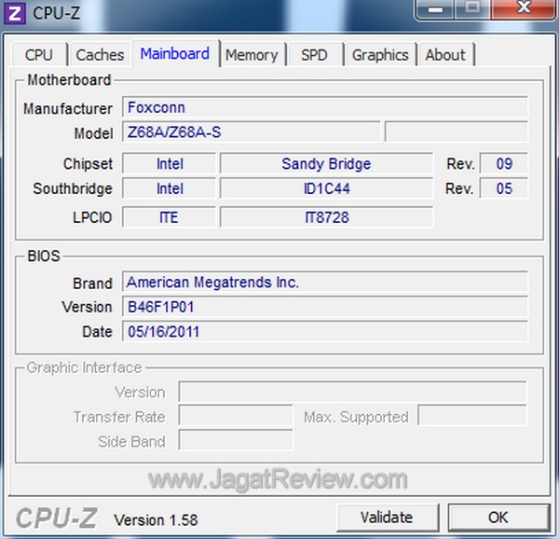Image resolution: width=559 pixels, height=539 pixels.
Task: Select the Mainboard tab
Action: (x=175, y=53)
